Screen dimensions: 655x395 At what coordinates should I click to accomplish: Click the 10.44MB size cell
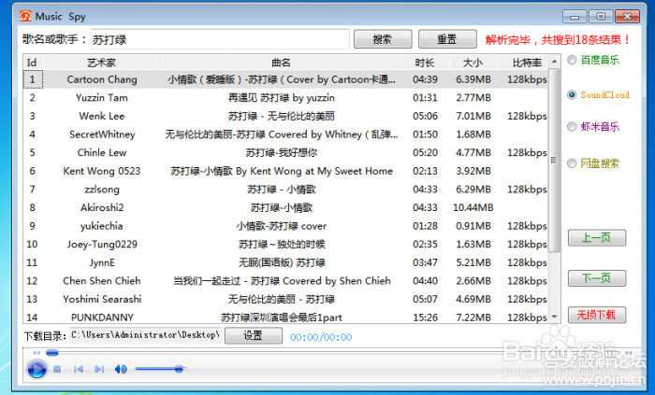473,207
